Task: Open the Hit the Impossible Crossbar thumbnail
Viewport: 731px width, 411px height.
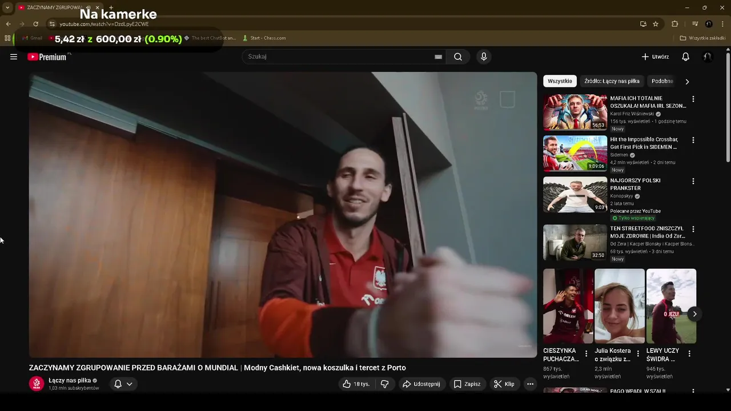Action: point(575,153)
